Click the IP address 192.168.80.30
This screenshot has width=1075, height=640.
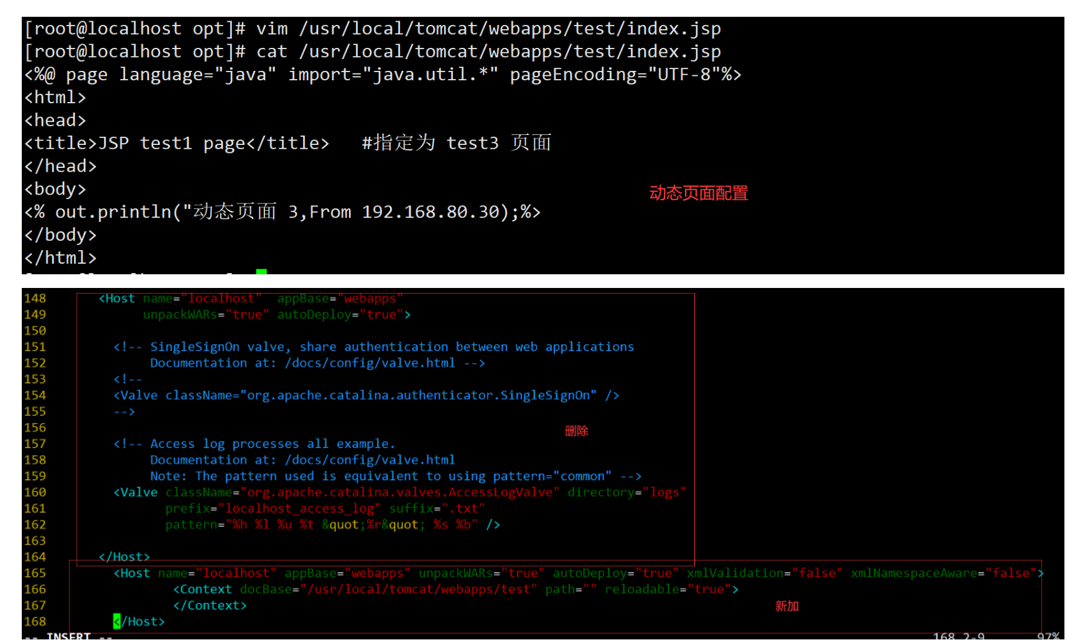[x=431, y=212]
